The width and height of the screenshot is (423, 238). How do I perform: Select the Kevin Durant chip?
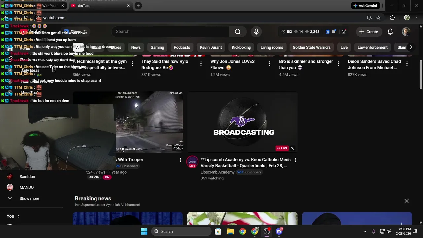point(211,47)
